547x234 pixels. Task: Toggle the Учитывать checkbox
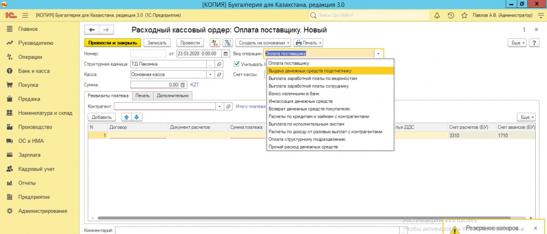[x=237, y=64]
